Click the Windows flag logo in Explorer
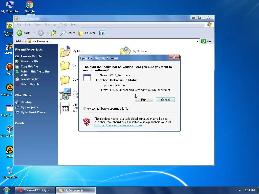 [x=209, y=25]
